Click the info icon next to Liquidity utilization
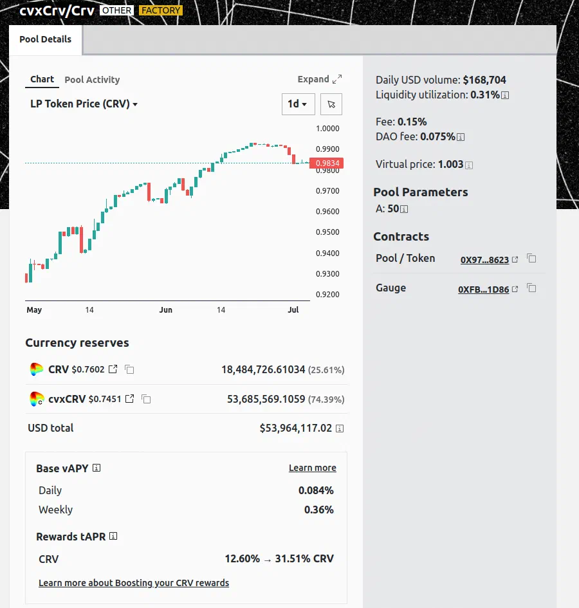 pyautogui.click(x=505, y=95)
